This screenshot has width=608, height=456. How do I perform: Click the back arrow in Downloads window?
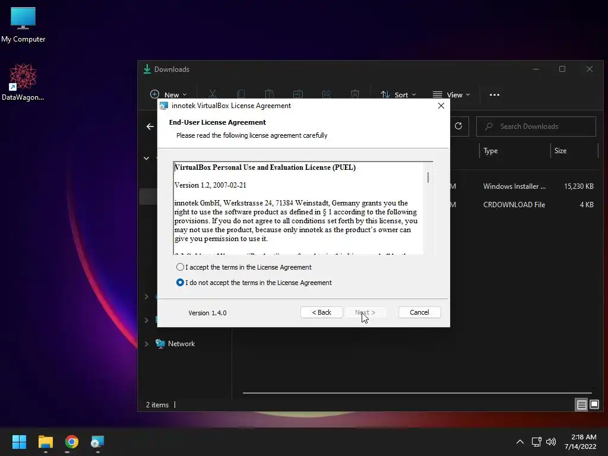[x=150, y=126]
